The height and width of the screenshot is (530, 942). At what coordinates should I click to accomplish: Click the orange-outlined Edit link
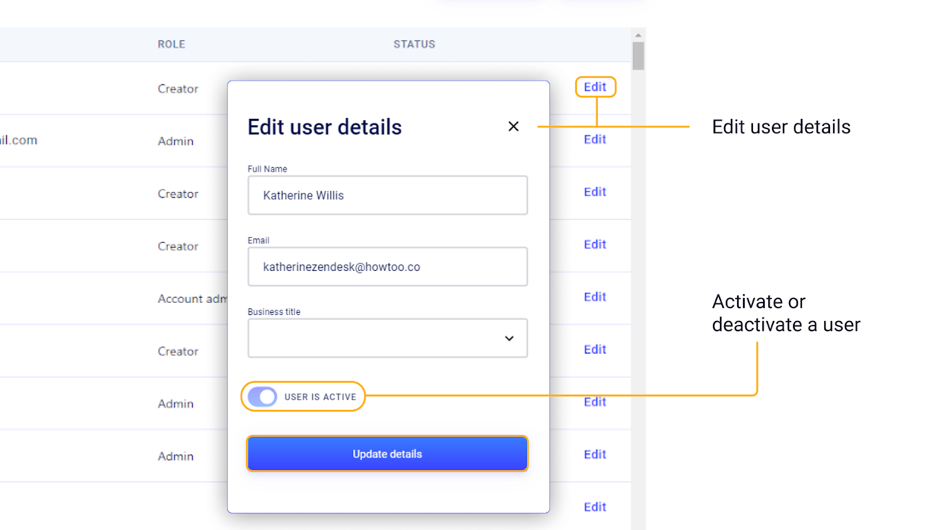(595, 87)
